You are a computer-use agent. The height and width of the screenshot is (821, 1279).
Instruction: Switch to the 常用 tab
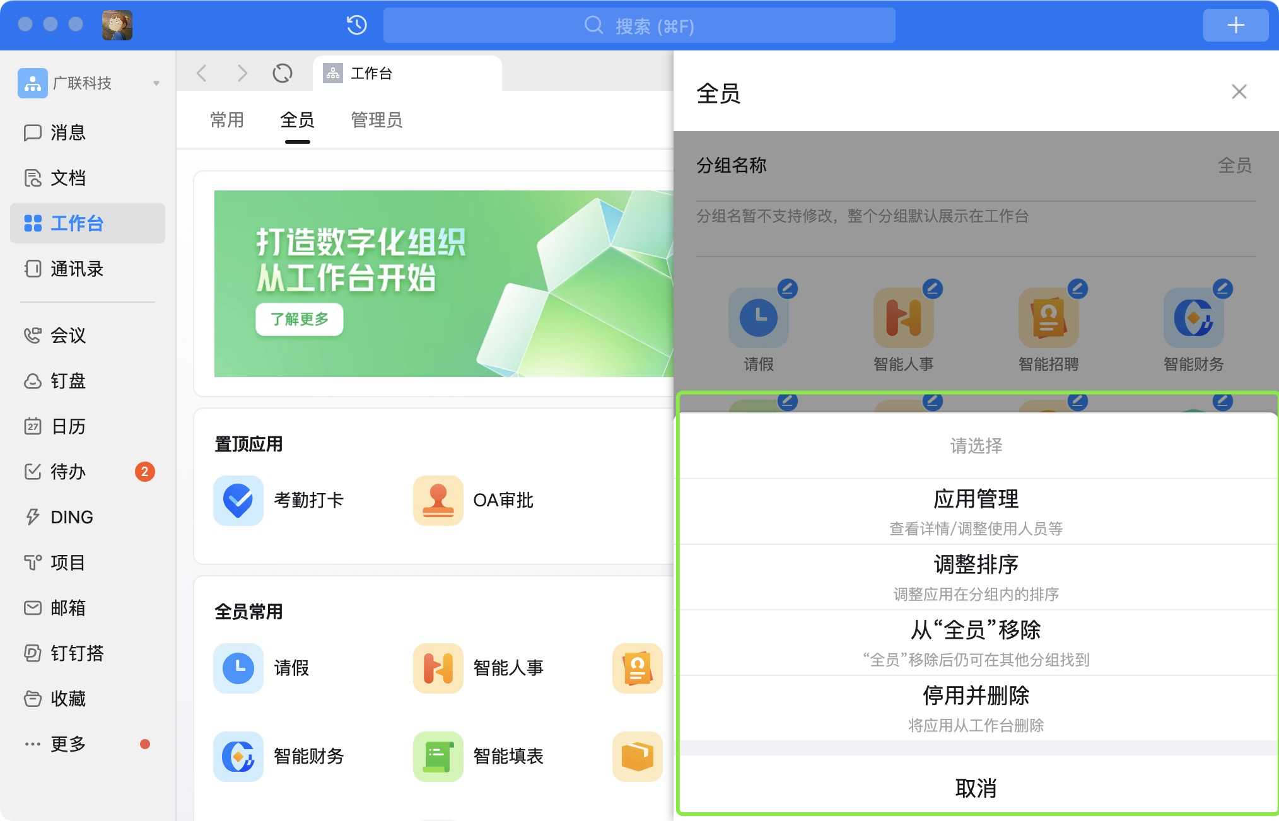click(x=227, y=120)
